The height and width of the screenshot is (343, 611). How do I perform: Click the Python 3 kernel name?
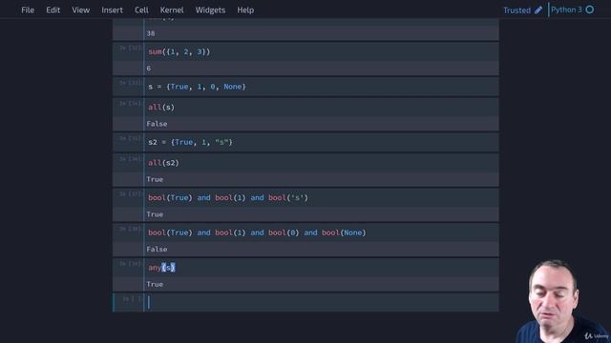[566, 10]
